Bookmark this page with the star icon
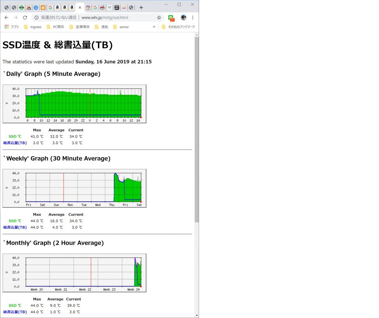This screenshot has width=379, height=318. pos(159,18)
